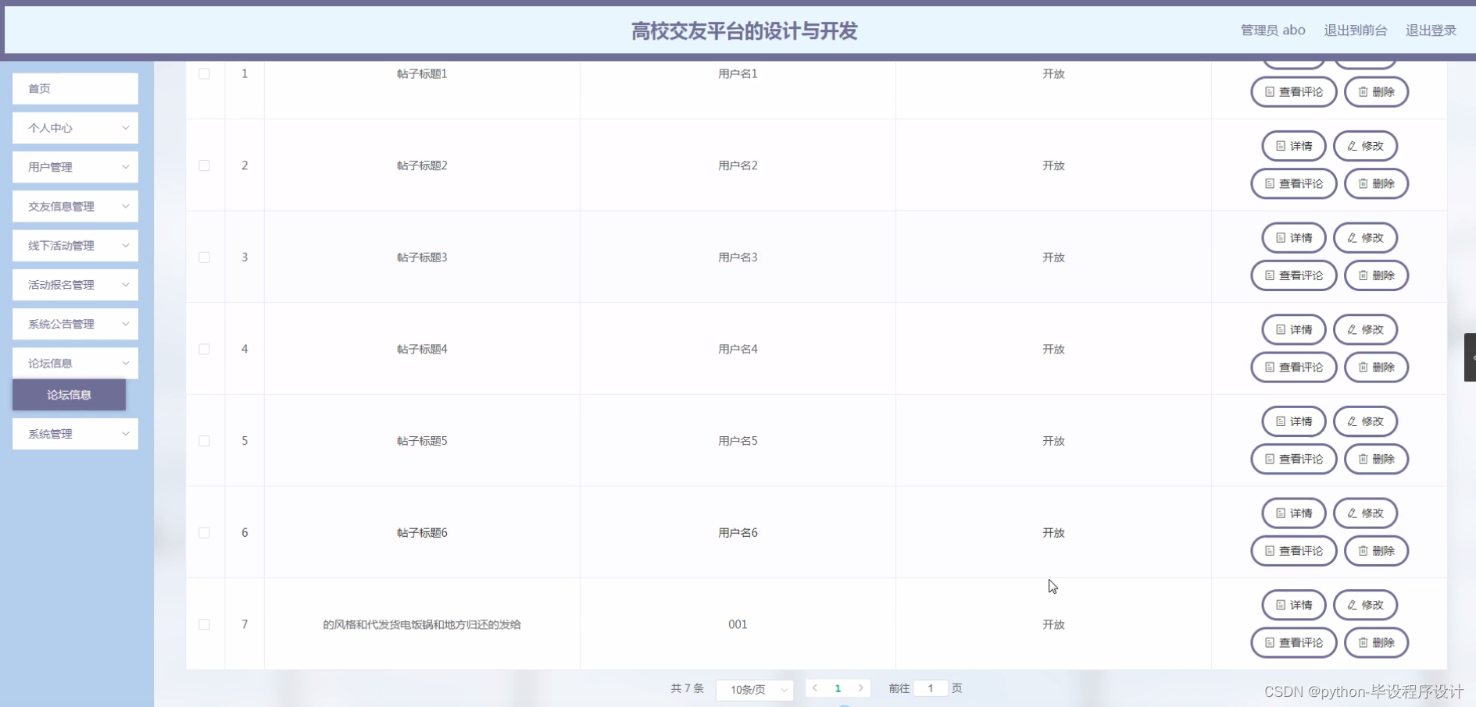Viewport: 1476px width, 707px height.
Task: Expand the 用户管理 sidebar menu
Action: 74,166
